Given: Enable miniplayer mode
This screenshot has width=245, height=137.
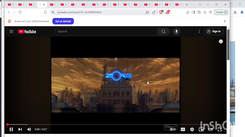Looking at the screenshot, I should pos(201,129).
